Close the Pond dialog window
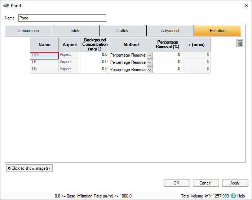The height and width of the screenshot is (200, 252). pyautogui.click(x=246, y=5)
